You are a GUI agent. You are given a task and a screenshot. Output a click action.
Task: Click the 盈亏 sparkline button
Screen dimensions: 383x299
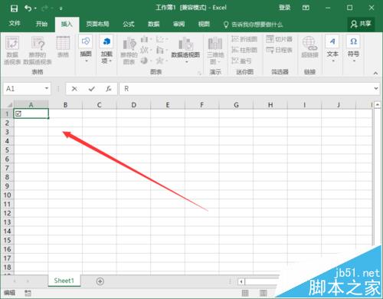tap(241, 61)
